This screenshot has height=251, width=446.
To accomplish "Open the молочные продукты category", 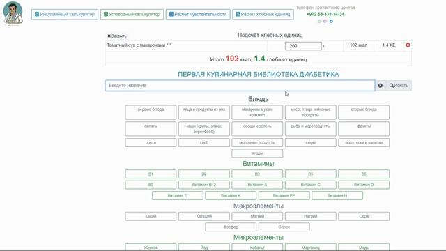I will (257, 142).
